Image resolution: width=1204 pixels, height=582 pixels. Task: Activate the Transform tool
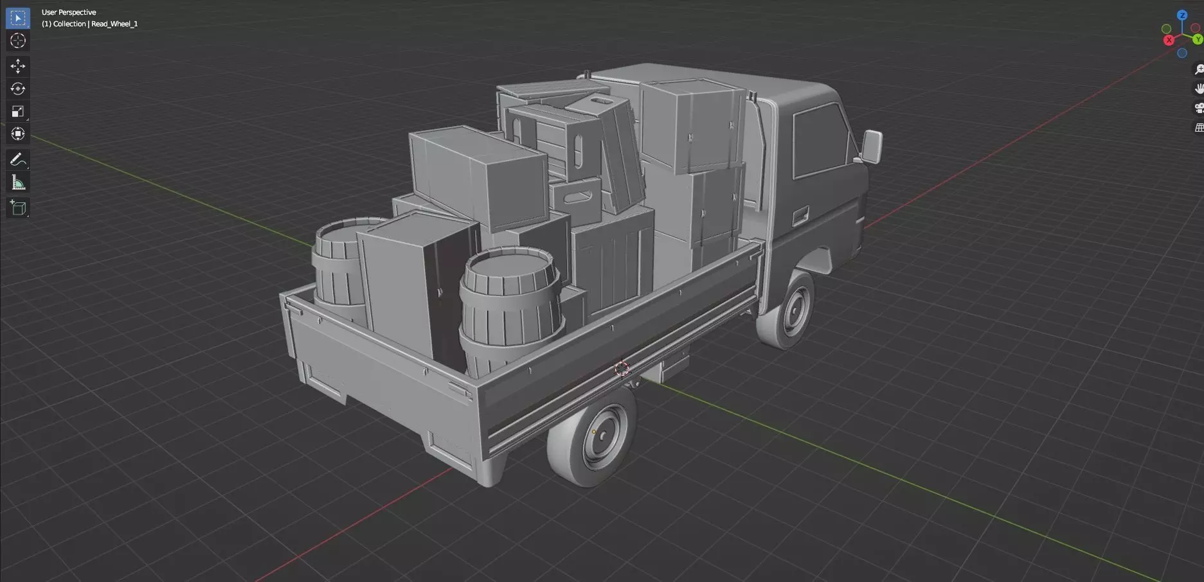coord(18,134)
